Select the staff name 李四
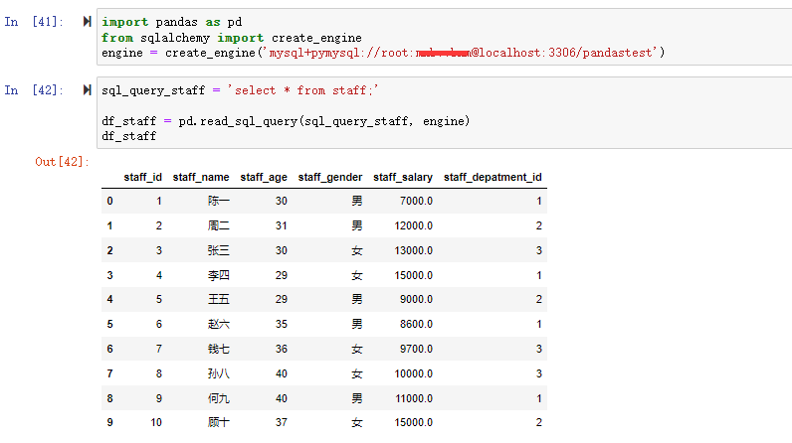 [x=219, y=275]
